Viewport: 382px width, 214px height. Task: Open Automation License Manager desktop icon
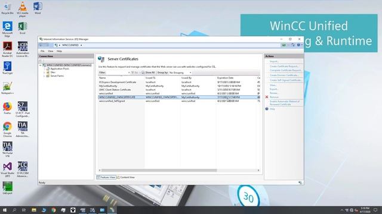[23, 49]
